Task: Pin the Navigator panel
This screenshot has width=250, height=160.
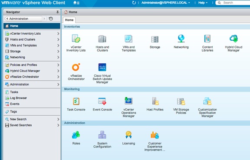Action: pos(58,12)
